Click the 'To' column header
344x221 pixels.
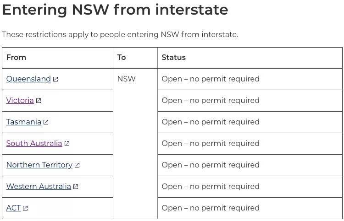coord(122,57)
